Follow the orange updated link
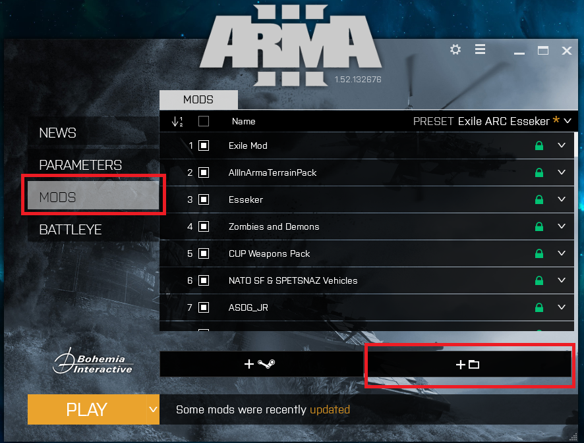The height and width of the screenshot is (443, 584). coord(330,409)
